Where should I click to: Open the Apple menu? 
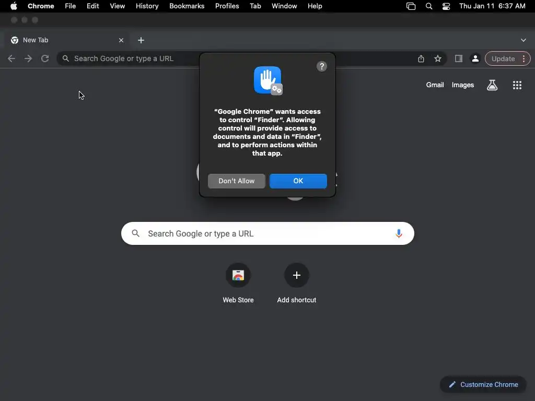[14, 6]
